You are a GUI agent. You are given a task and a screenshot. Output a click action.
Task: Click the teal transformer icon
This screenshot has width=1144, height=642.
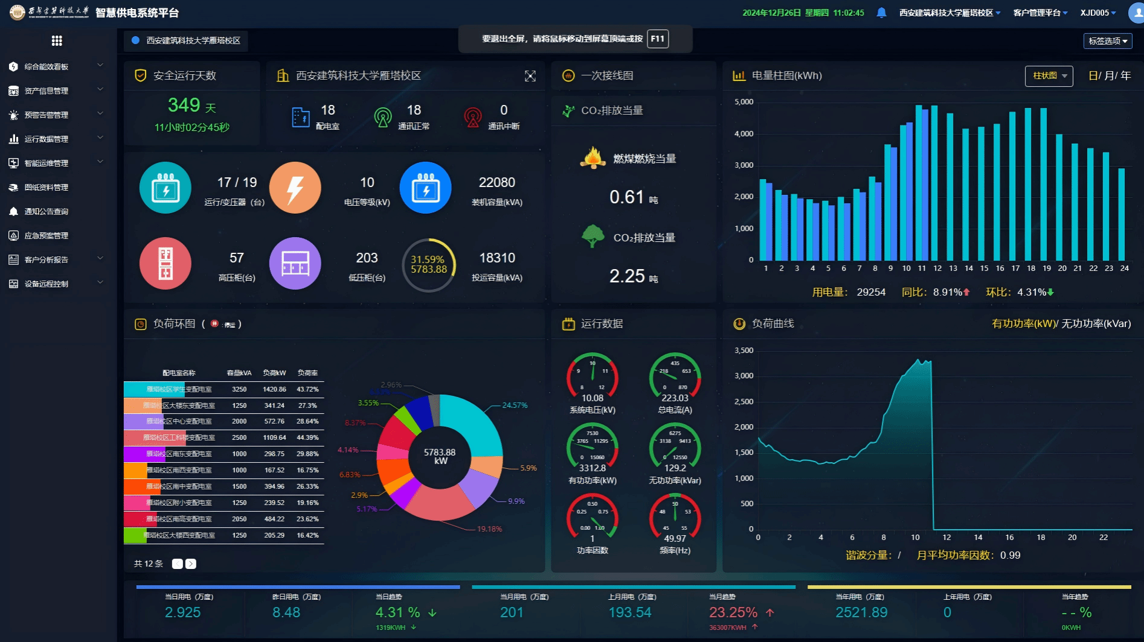point(165,188)
